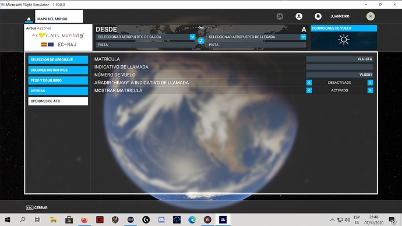Open Logitech G Hub from taskbar
This screenshot has height=226, width=402.
pos(146,220)
